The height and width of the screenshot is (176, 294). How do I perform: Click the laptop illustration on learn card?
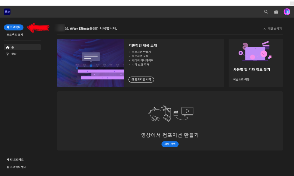point(255,52)
